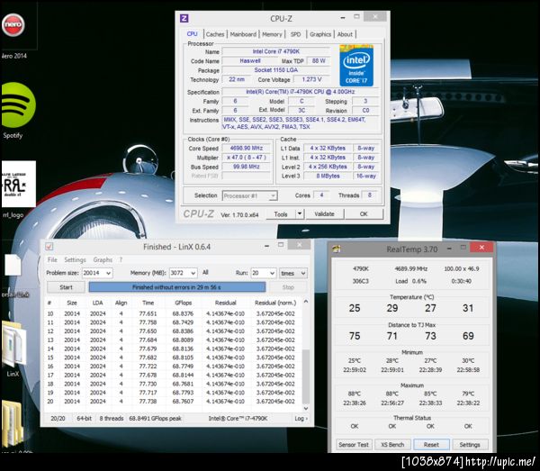540x471 pixels.
Task: Select LinX result row 20
Action: click(x=172, y=402)
